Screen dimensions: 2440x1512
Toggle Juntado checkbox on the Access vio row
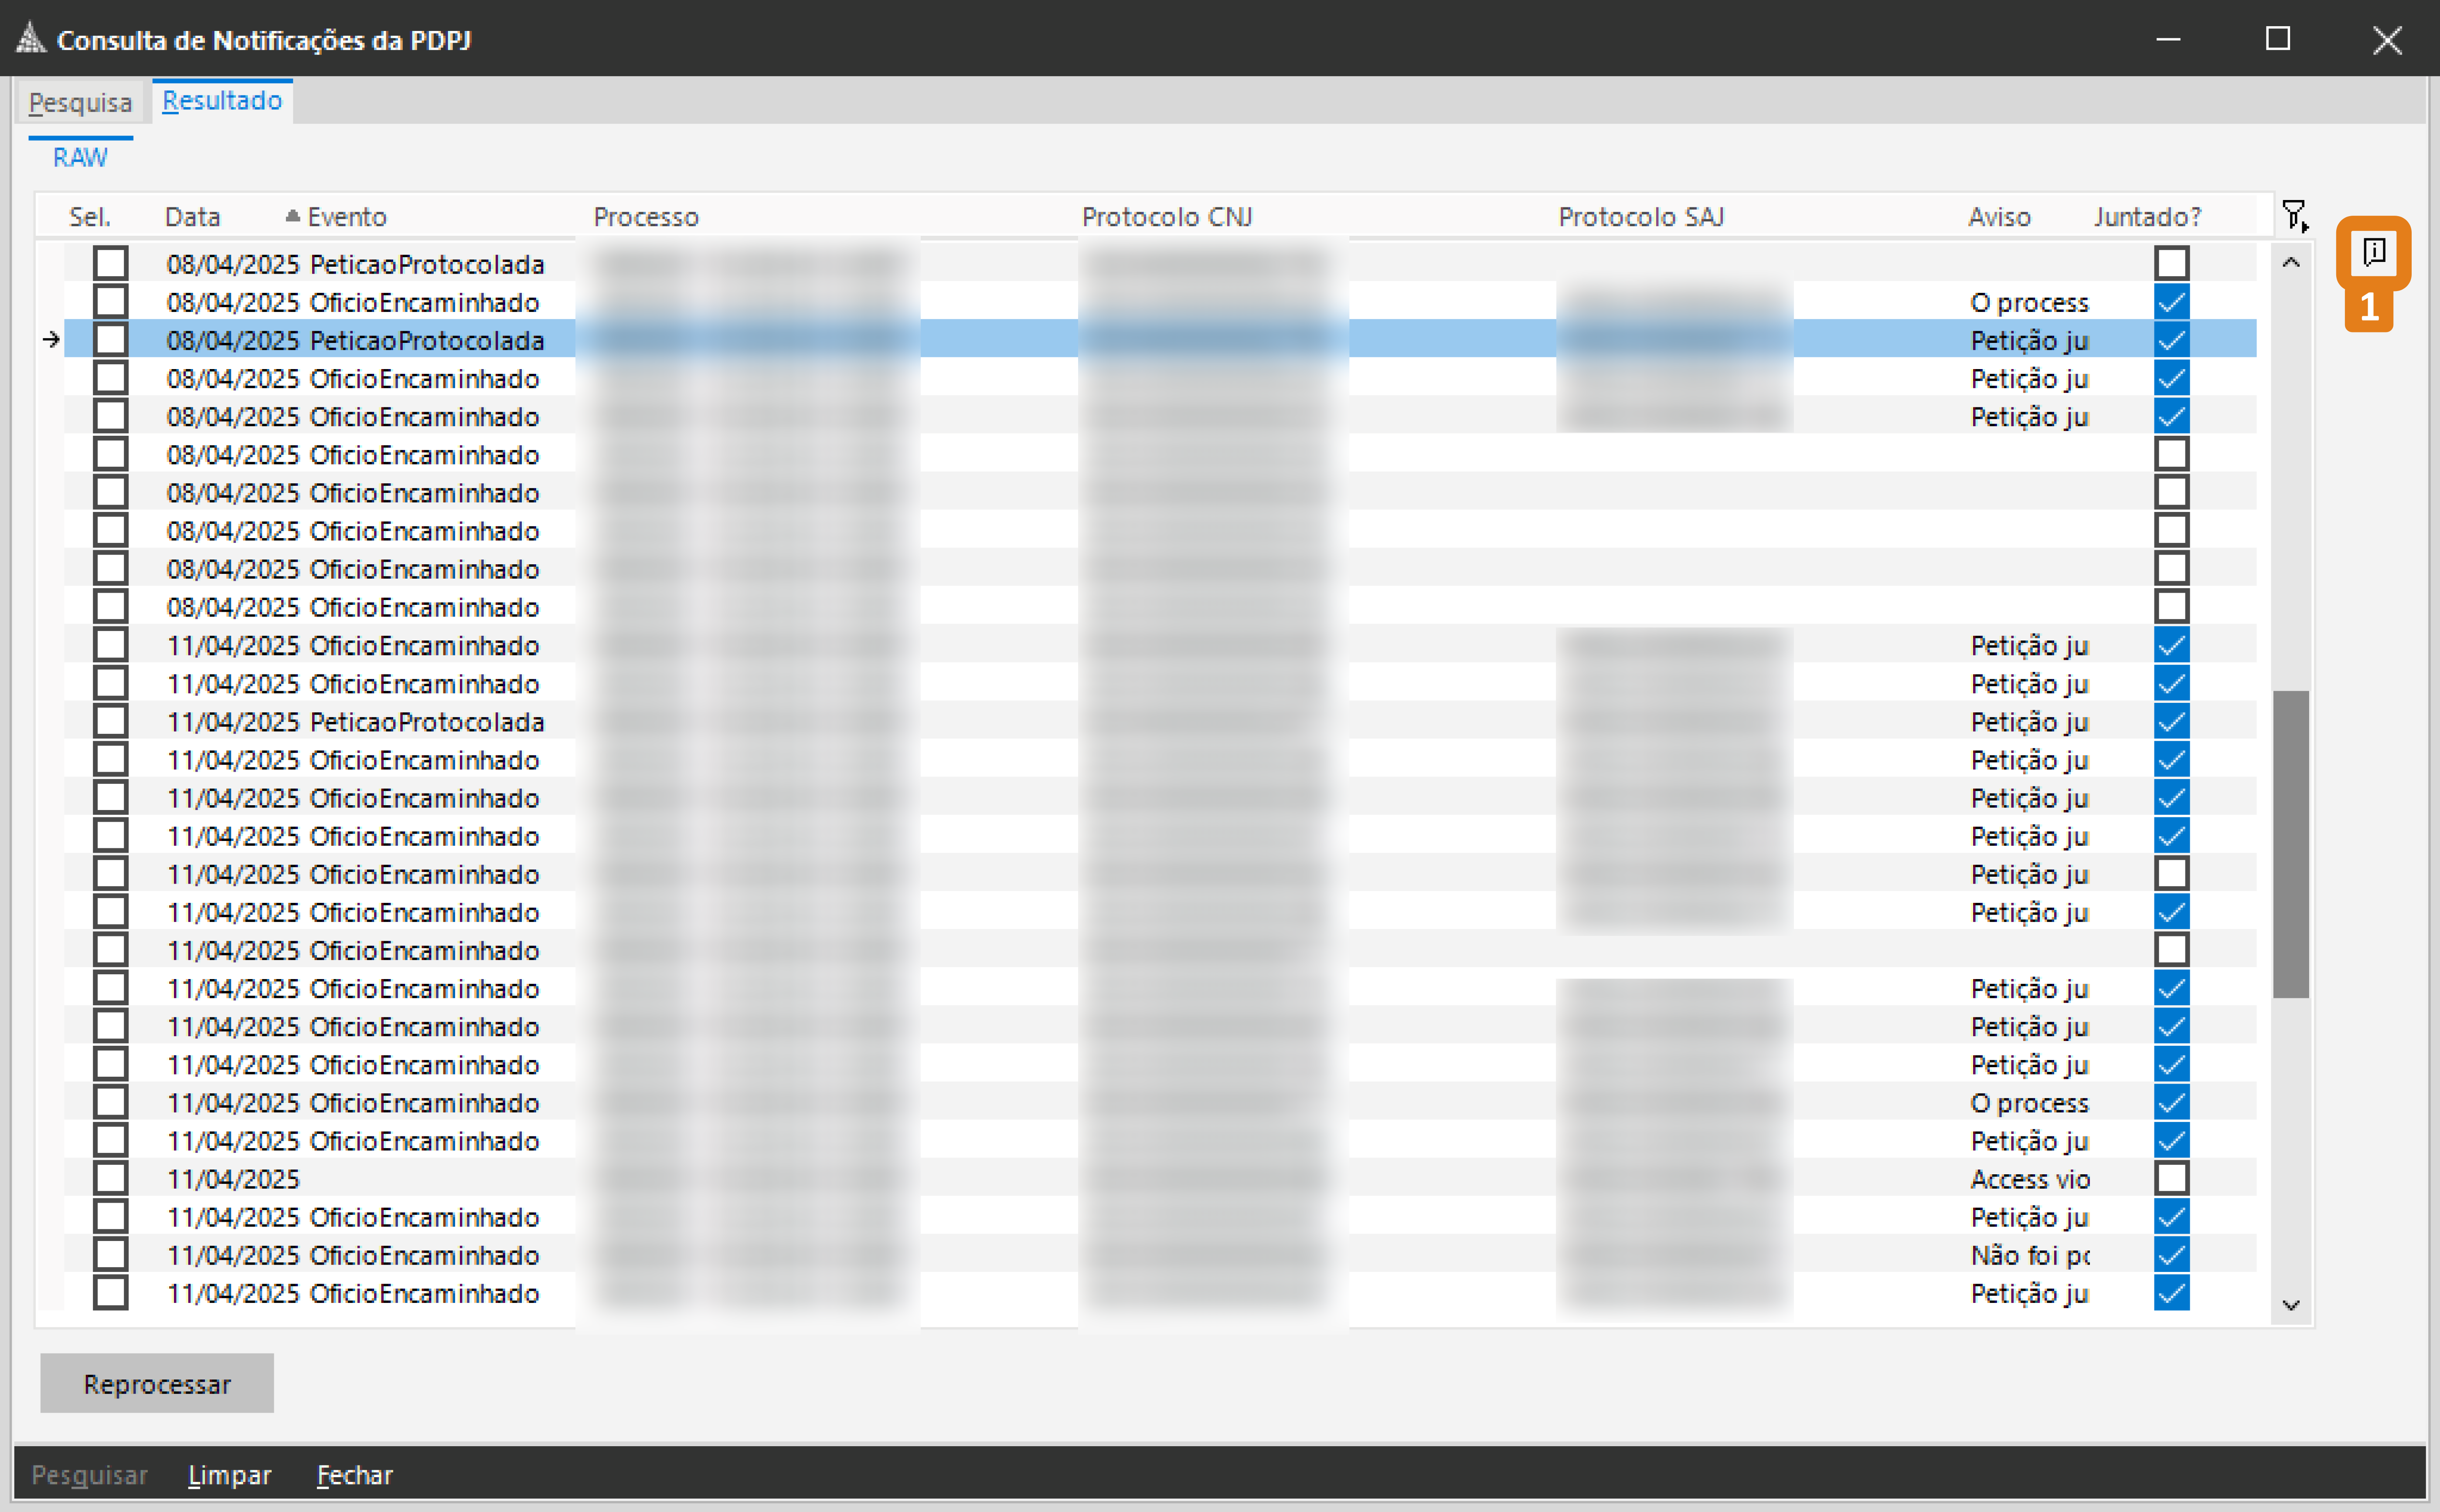click(2172, 1178)
